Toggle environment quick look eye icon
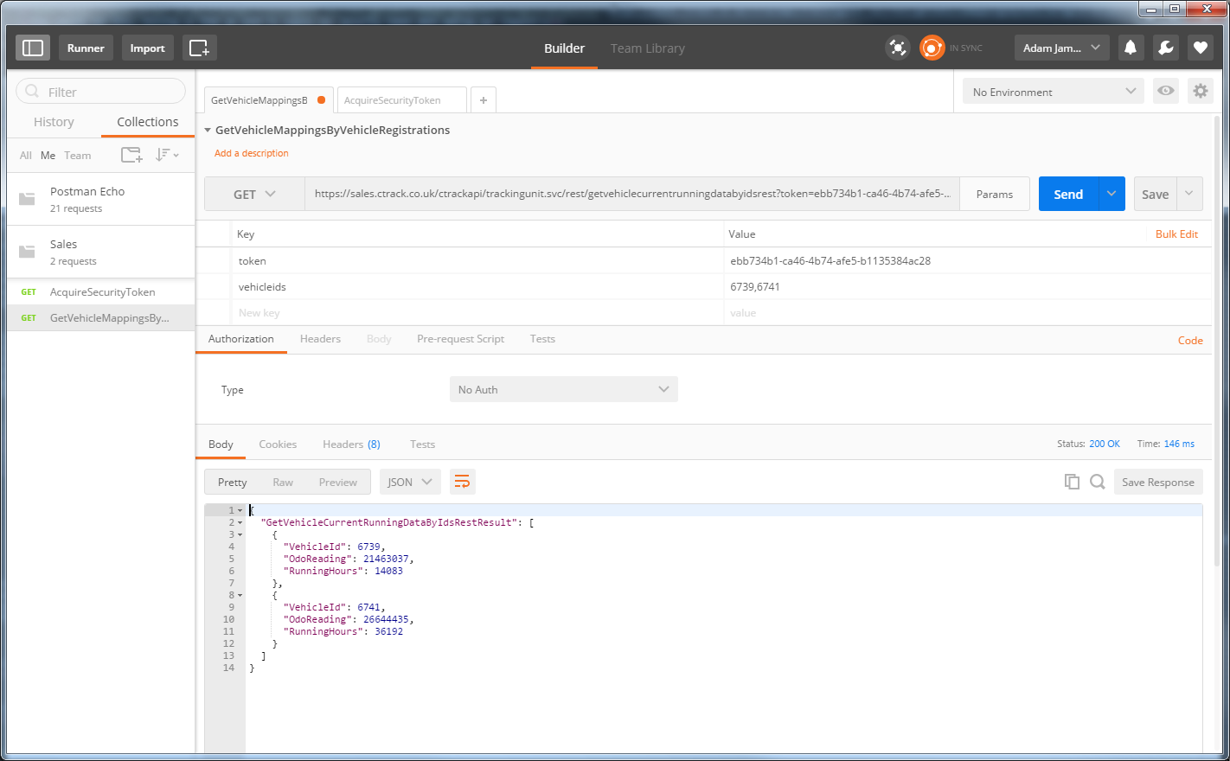1230x761 pixels. 1166,91
